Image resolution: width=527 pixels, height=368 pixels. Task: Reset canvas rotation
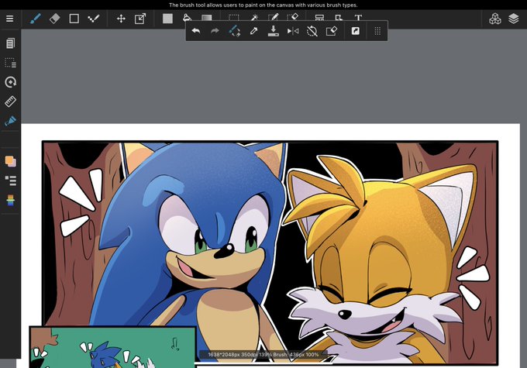(312, 31)
